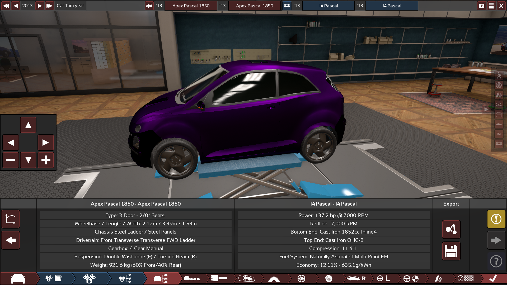
Task: Open the suspension shock absorber tab
Action: (439, 278)
